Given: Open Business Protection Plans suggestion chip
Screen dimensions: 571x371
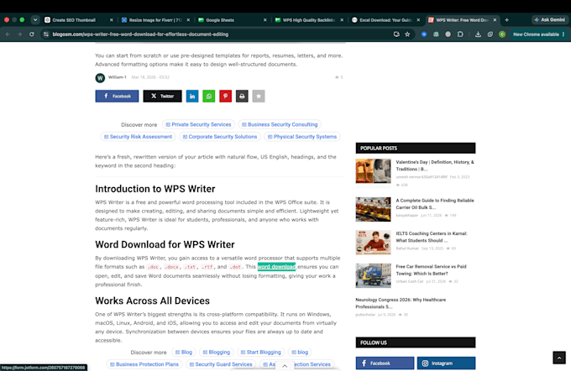Looking at the screenshot, I should tap(144, 364).
